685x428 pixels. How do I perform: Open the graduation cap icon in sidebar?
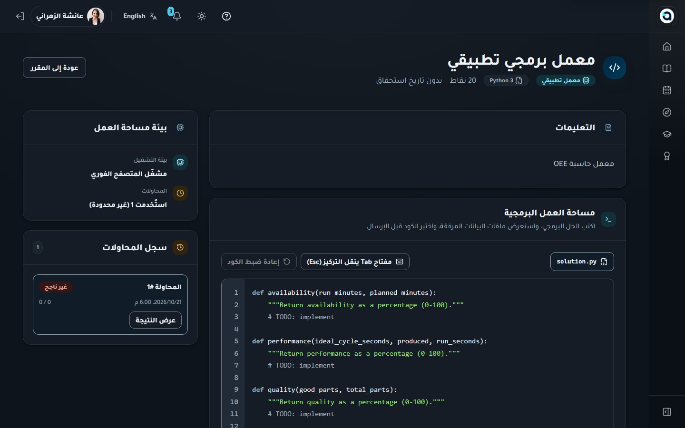coord(667,134)
